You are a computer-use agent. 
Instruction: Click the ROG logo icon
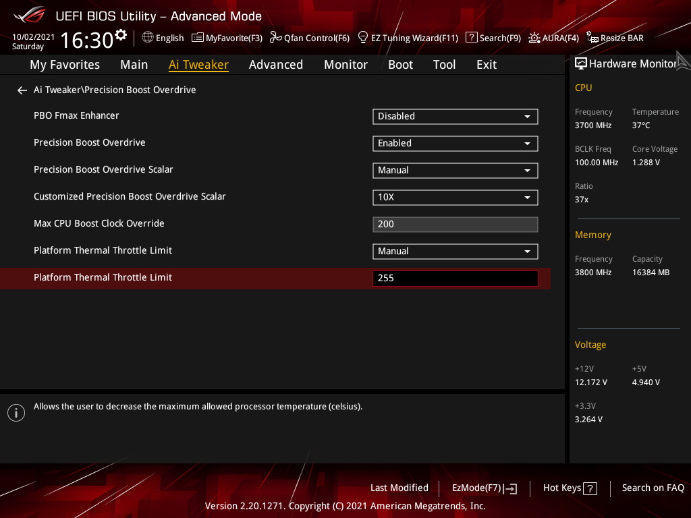[30, 15]
